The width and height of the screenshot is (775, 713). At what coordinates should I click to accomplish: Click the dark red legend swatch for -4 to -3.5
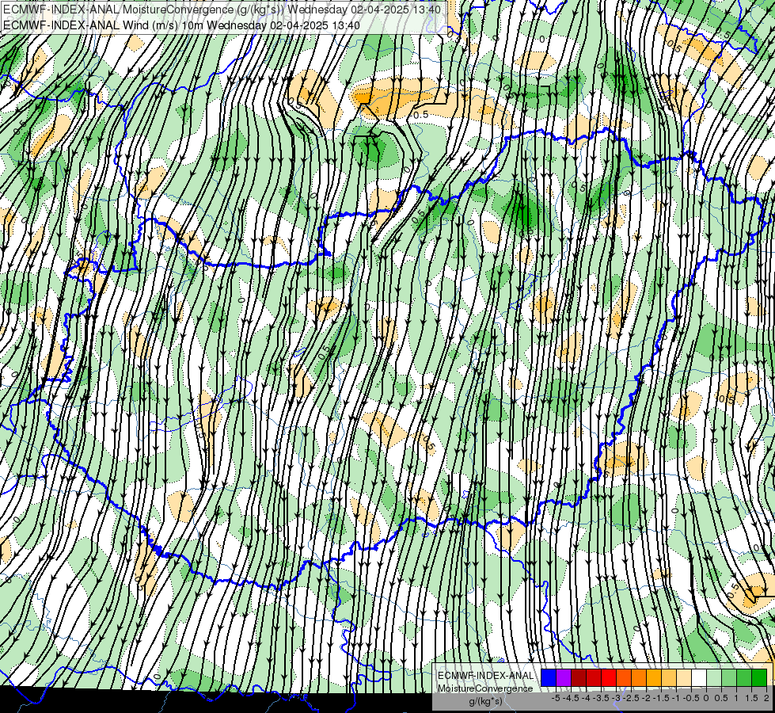click(x=579, y=677)
